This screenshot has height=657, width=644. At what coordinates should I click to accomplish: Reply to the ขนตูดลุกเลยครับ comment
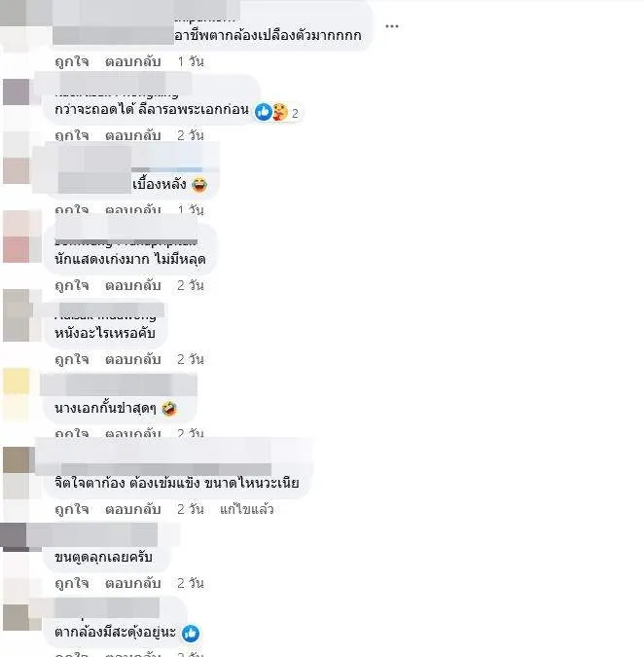tap(133, 583)
